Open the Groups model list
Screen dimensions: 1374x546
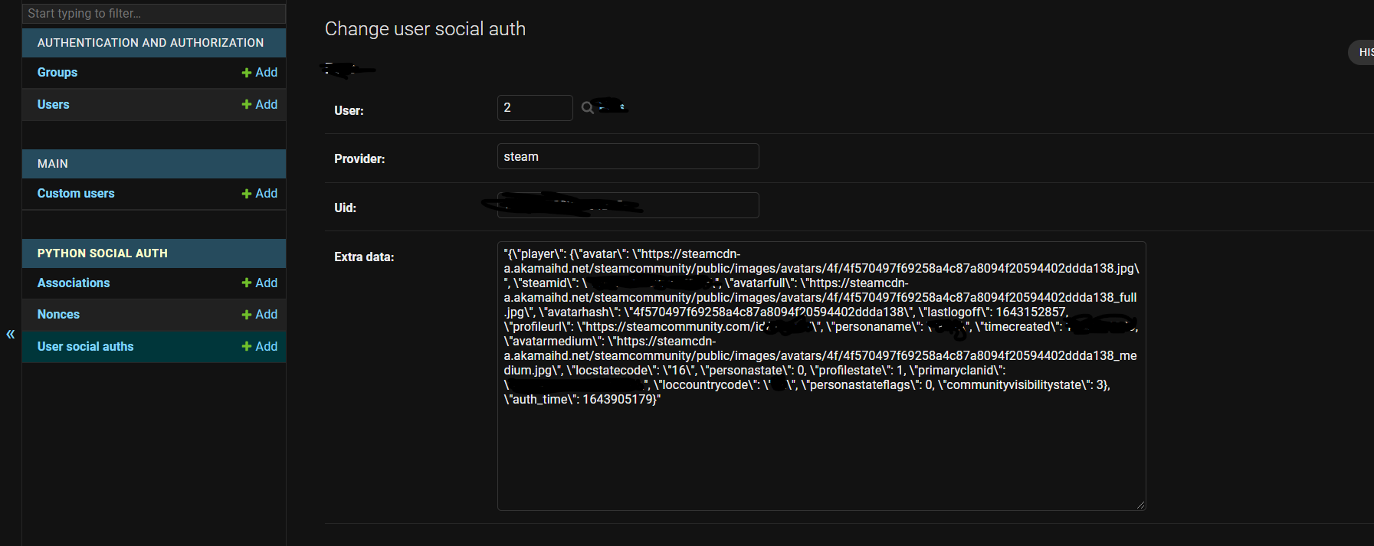57,73
